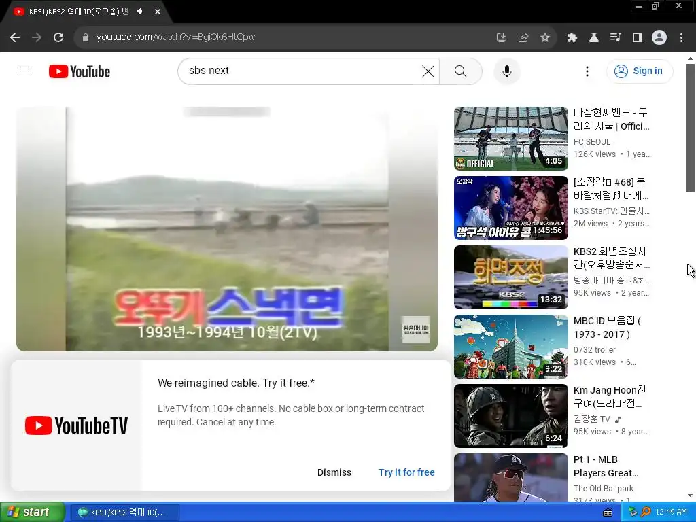This screenshot has height=522, width=696.
Task: Visit the 김장훈 TV channel name
Action: click(x=592, y=419)
